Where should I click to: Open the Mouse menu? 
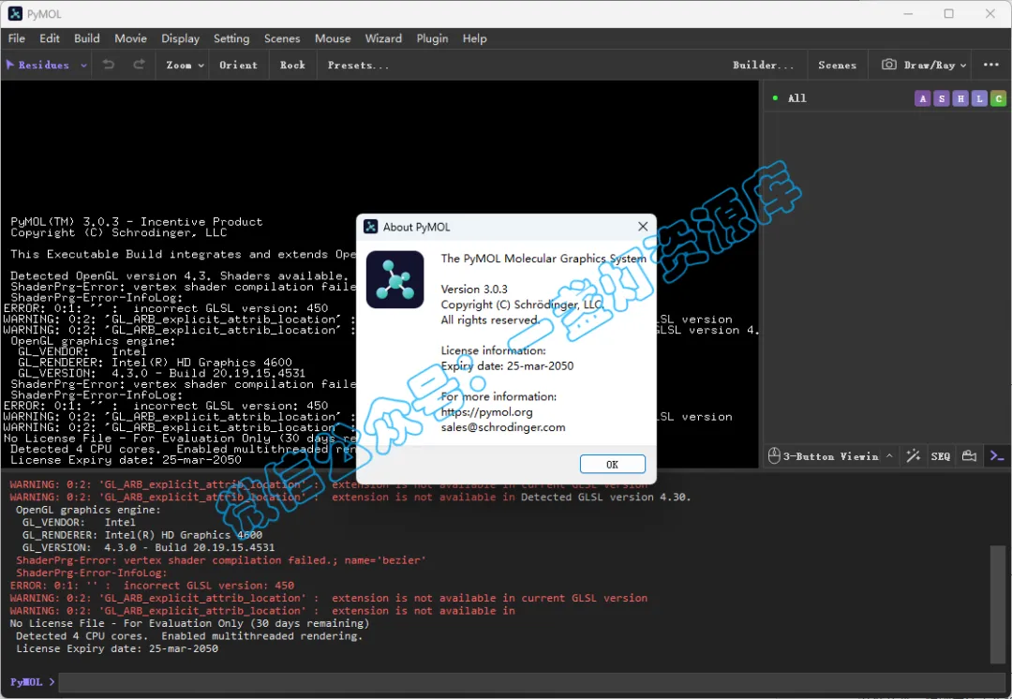tap(333, 38)
